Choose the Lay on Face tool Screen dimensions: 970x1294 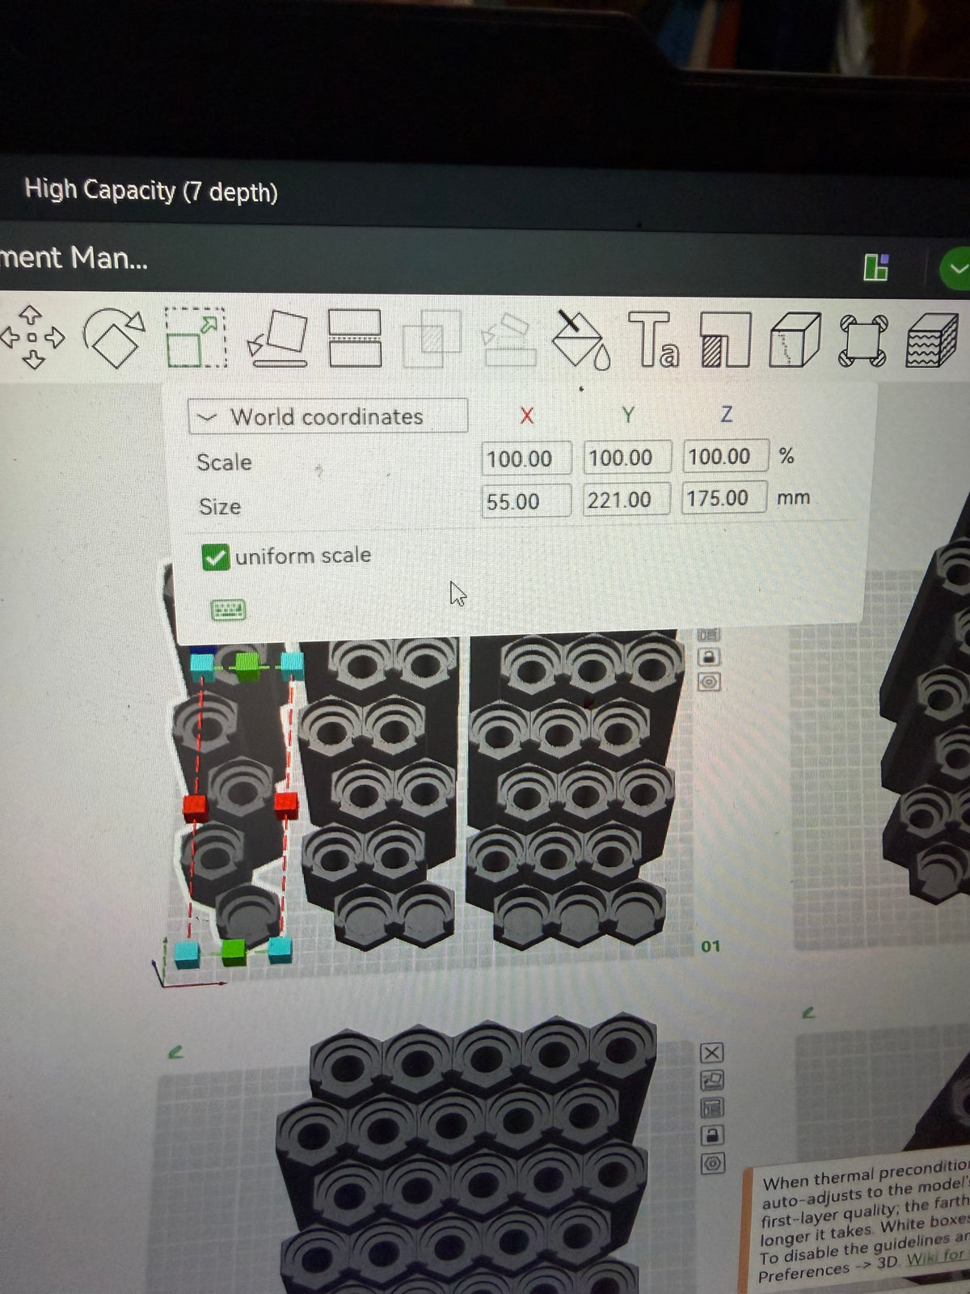click(x=277, y=340)
